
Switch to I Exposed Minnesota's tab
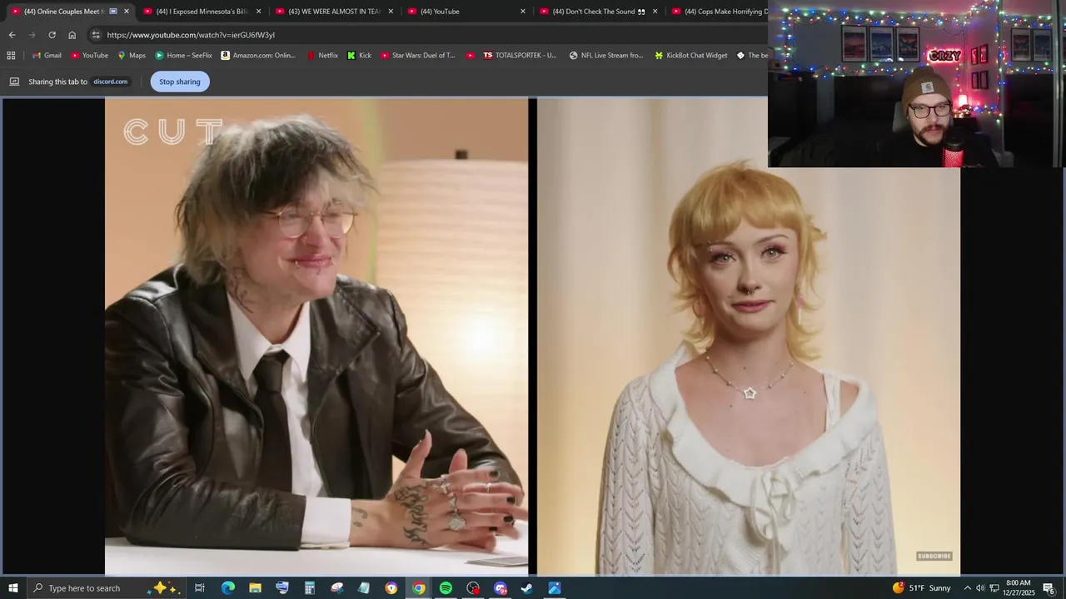[x=202, y=12]
